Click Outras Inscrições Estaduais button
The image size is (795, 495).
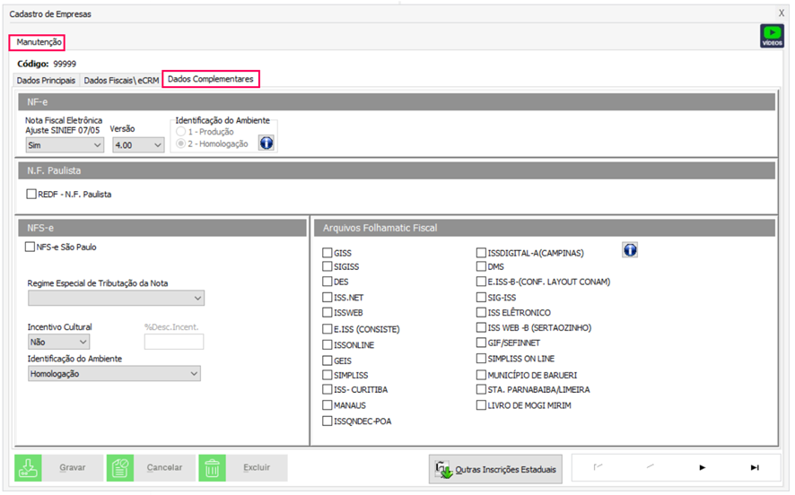(x=496, y=468)
